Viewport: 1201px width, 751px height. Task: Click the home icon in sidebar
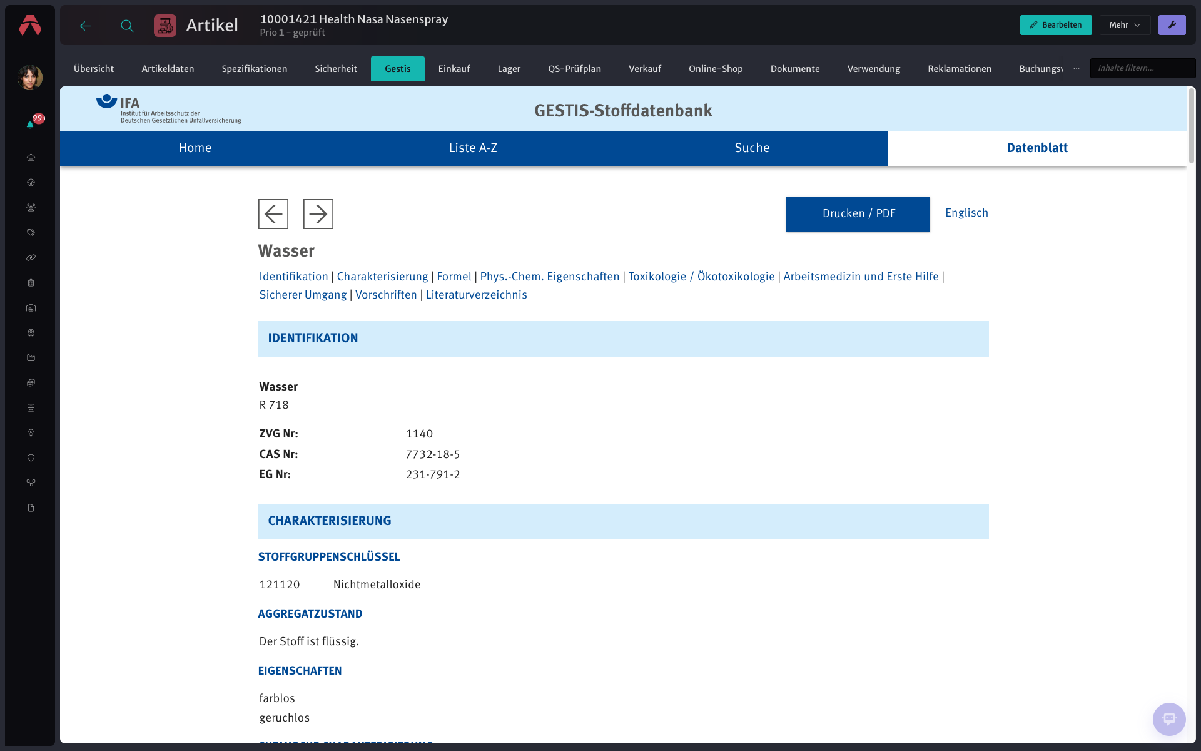(31, 158)
